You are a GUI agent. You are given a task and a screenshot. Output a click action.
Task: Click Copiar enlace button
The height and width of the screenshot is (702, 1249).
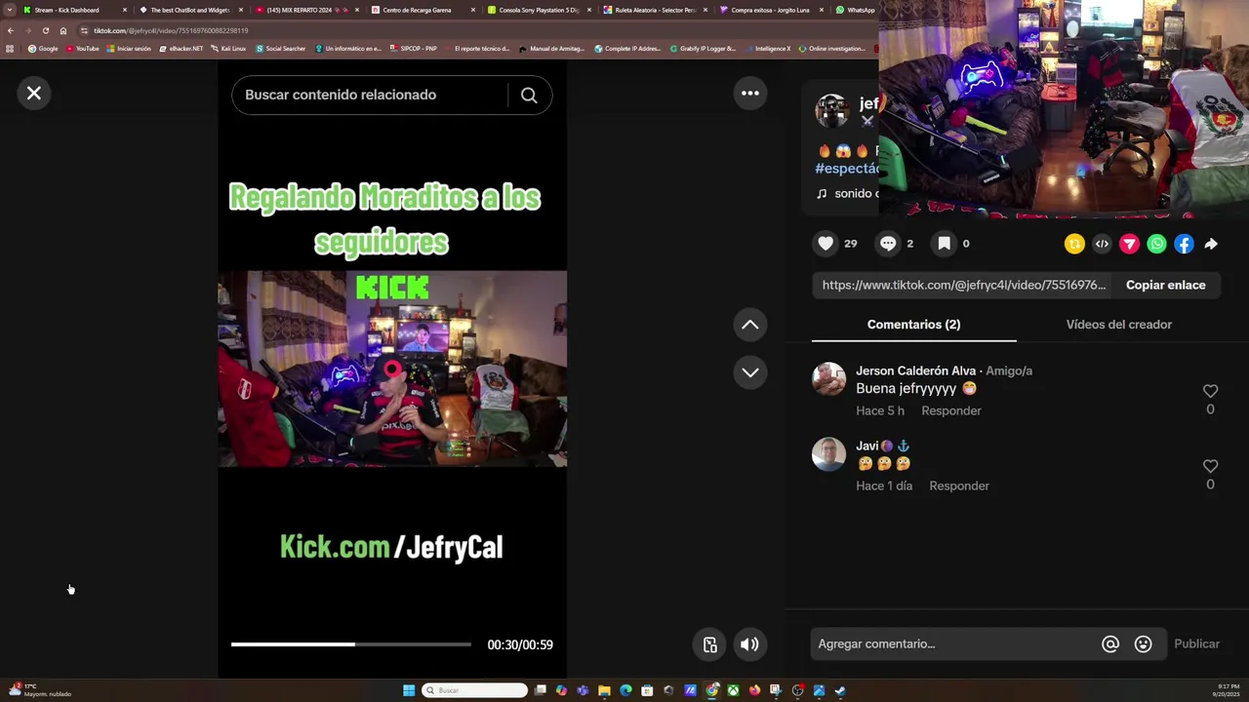click(1166, 285)
